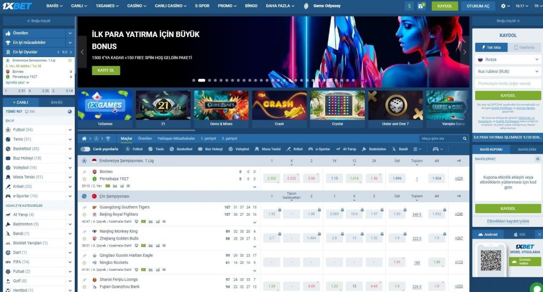Select the first banner carousel dot
The width and height of the screenshot is (543, 292).
point(194,80)
